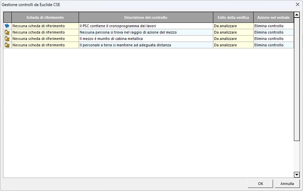
Task: Click the 'Descrizione del controllo' column header
Action: [145, 17]
